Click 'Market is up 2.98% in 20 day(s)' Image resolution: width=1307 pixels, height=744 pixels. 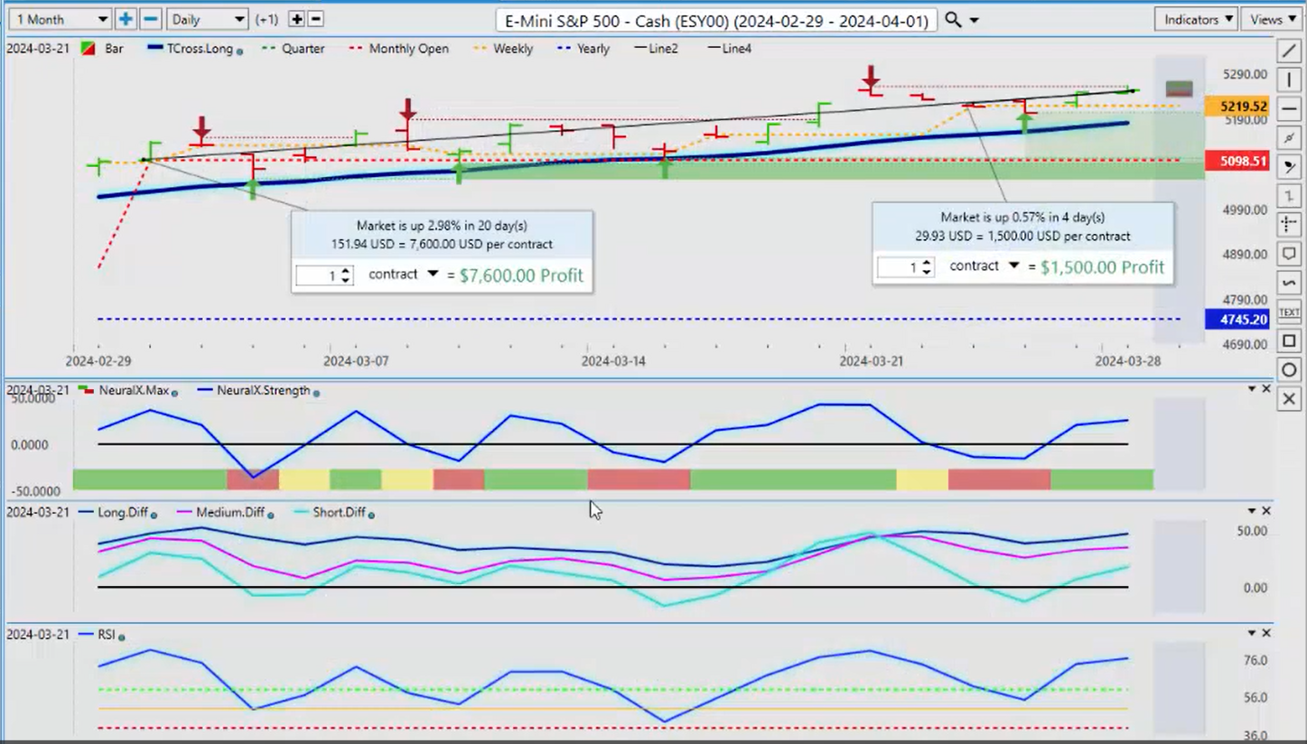[442, 226]
